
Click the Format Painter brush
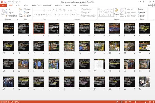tap(7, 16)
